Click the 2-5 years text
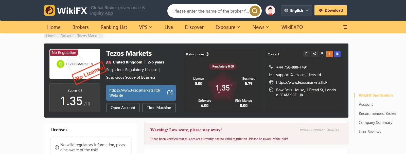 coord(156,62)
